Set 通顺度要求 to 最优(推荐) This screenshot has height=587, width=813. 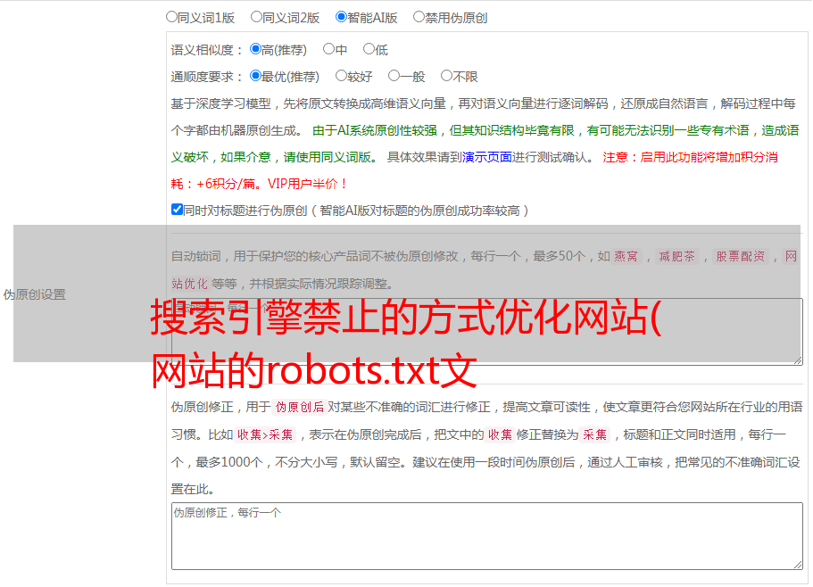point(255,76)
